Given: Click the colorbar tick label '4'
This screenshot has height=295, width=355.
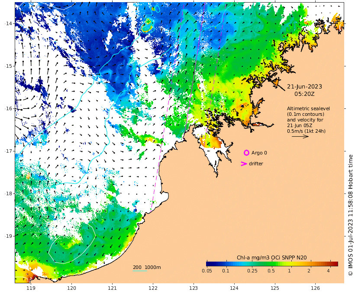Looking at the screenshot, I should click(328, 271).
